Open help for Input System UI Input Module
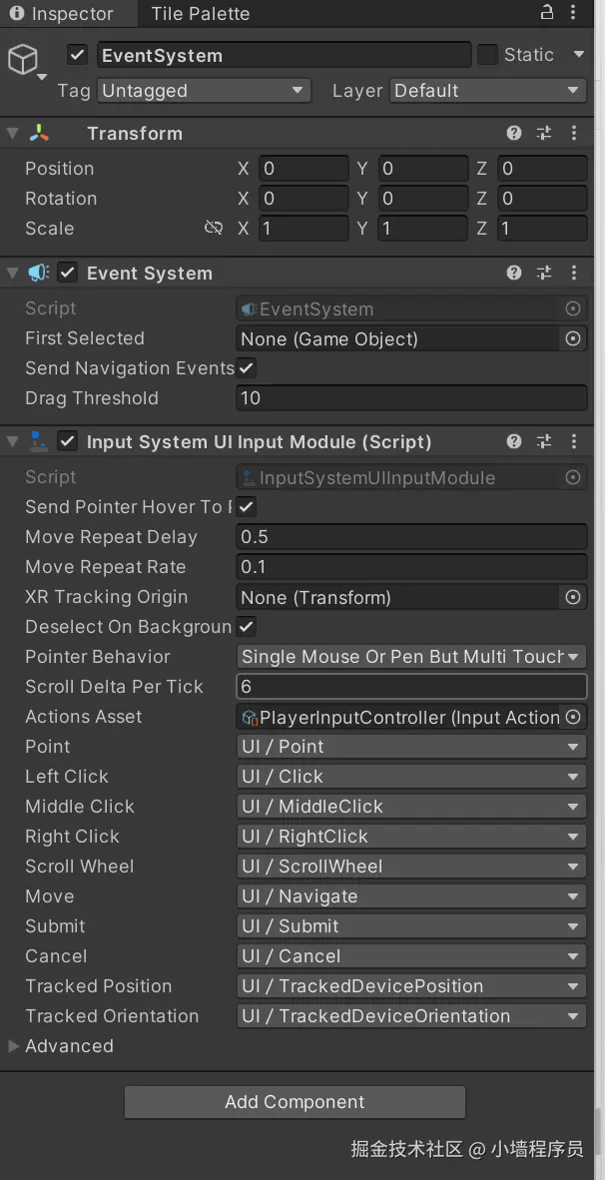Image resolution: width=605 pixels, height=1180 pixels. [514, 441]
